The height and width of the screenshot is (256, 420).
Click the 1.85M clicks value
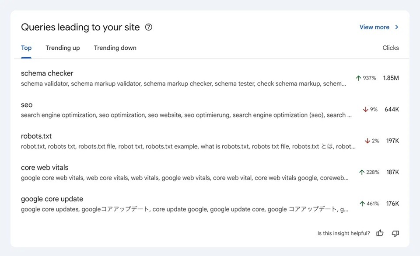[x=391, y=78]
